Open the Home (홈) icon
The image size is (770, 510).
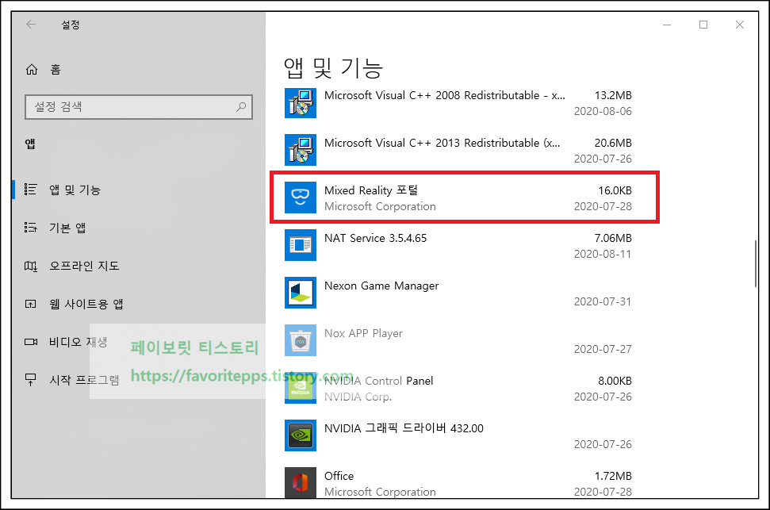click(x=32, y=70)
